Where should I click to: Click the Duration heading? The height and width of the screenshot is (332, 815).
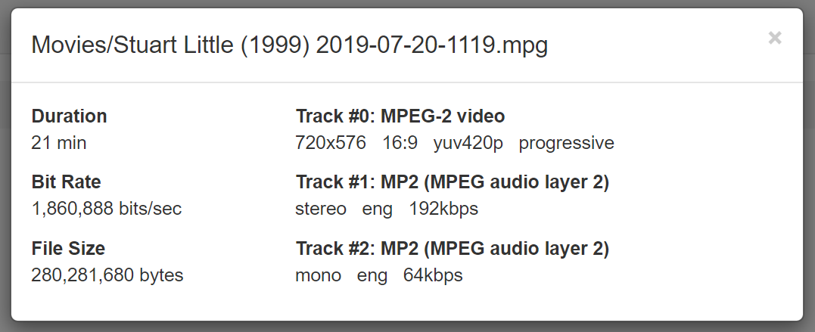click(69, 116)
